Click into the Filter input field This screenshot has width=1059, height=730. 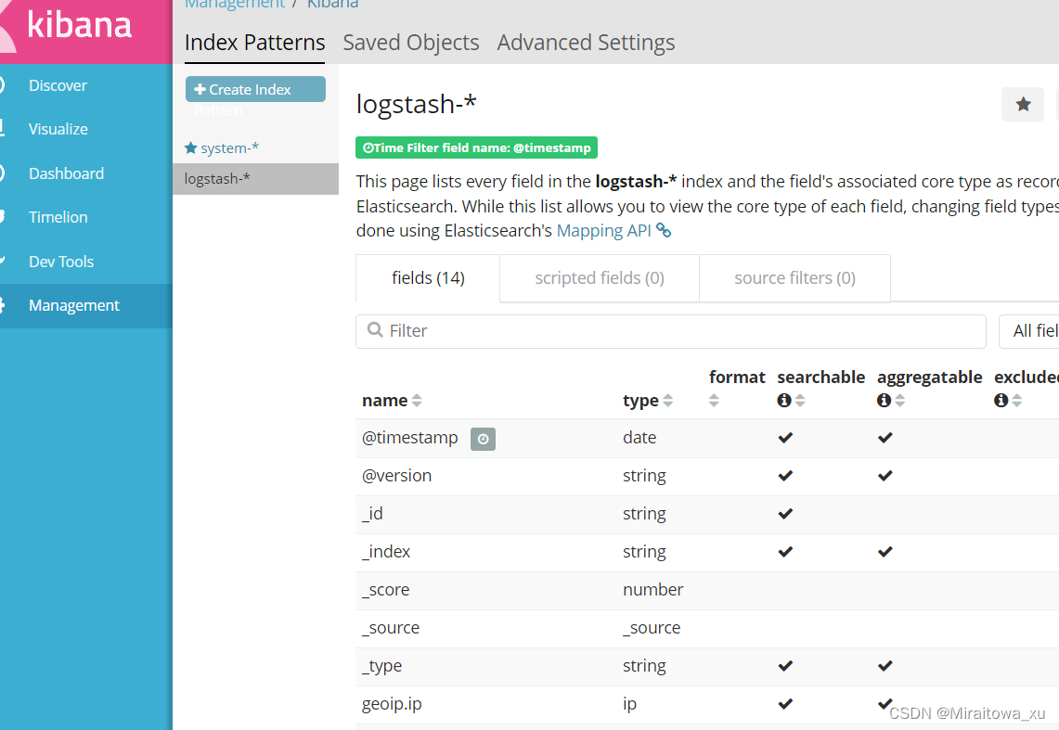pos(671,331)
